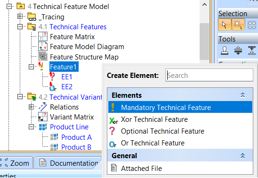Image resolution: width=258 pixels, height=178 pixels.
Task: Collapse the General section in popup
Action: (242, 155)
